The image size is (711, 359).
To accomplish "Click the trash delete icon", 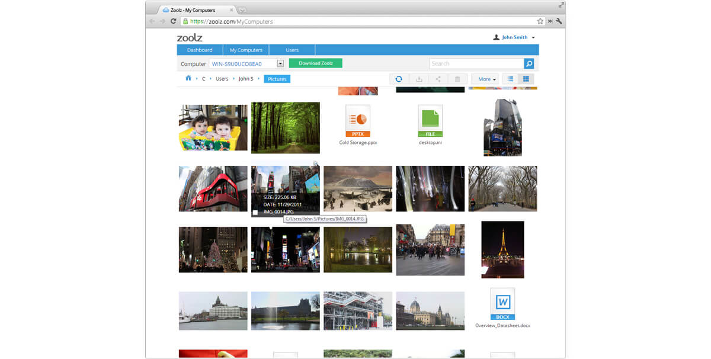I will click(457, 79).
